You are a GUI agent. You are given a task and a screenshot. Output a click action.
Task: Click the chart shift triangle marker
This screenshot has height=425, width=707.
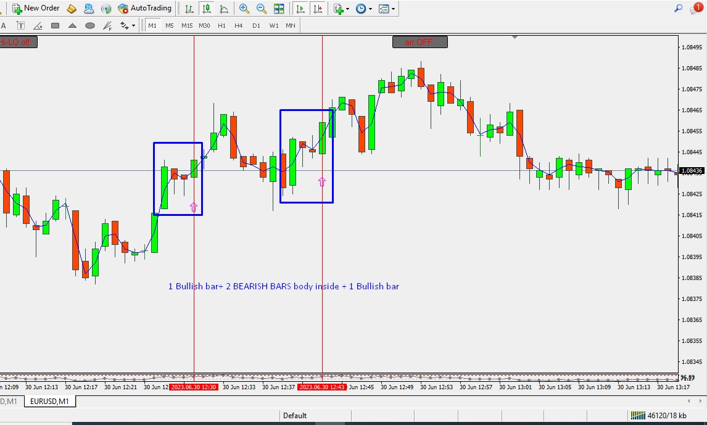point(515,38)
